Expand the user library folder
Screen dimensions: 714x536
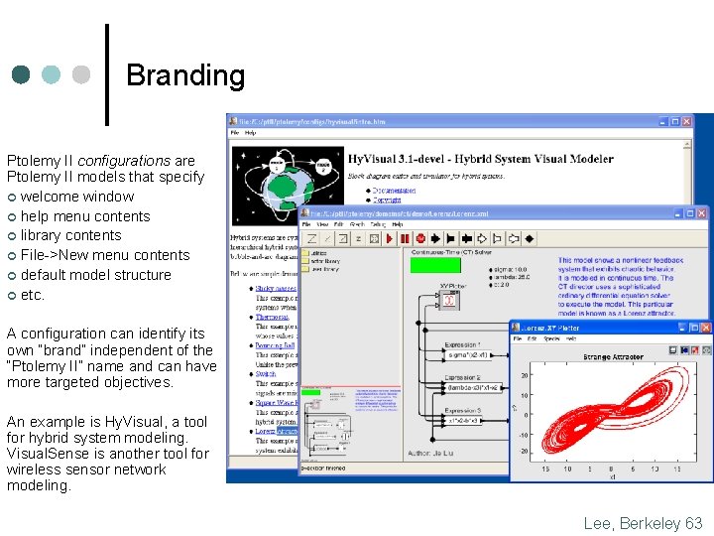point(320,269)
